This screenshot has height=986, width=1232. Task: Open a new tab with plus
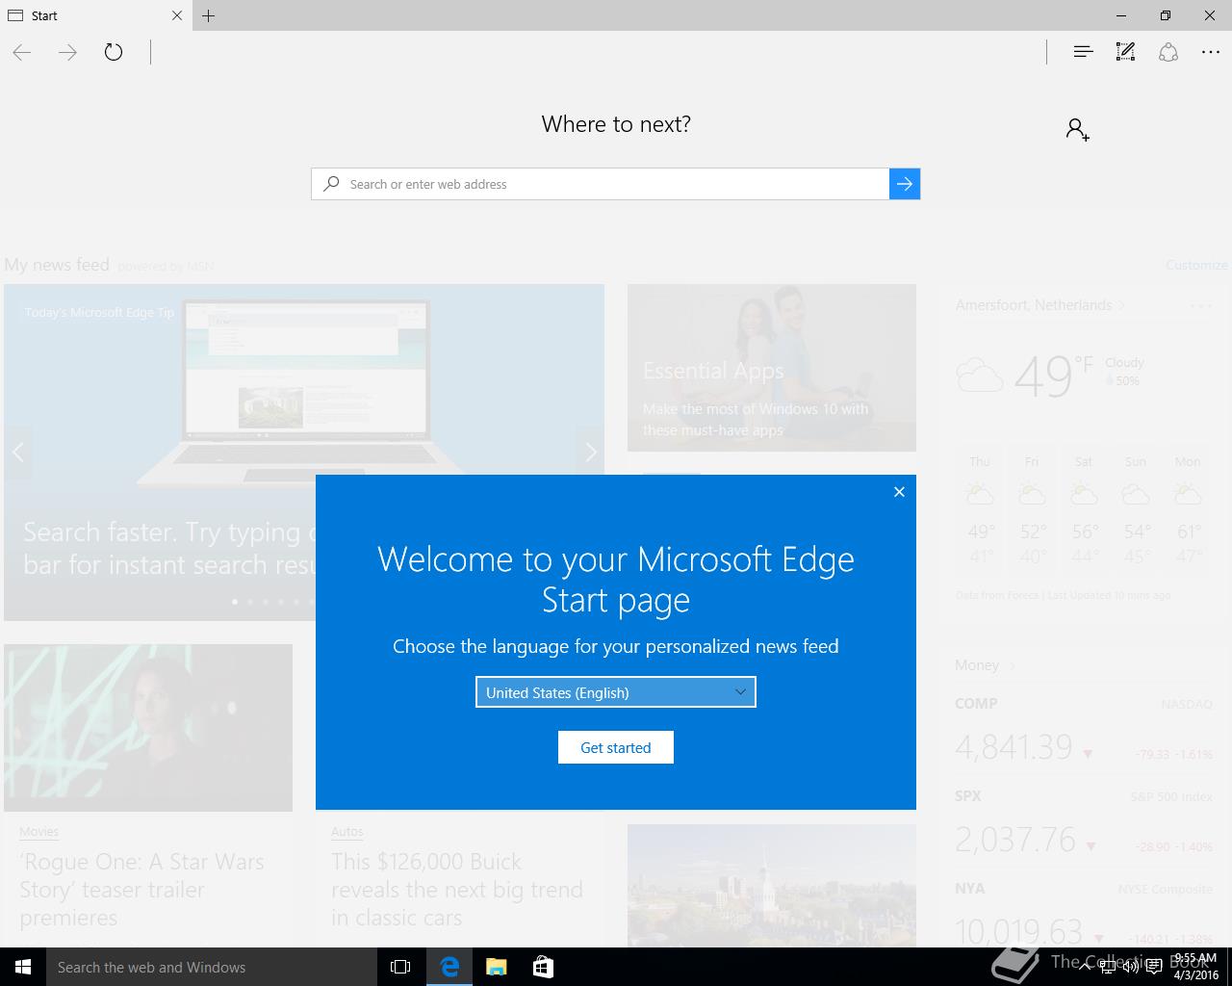pyautogui.click(x=209, y=15)
